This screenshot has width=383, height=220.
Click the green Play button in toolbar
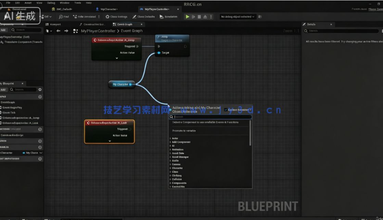[x=187, y=17]
